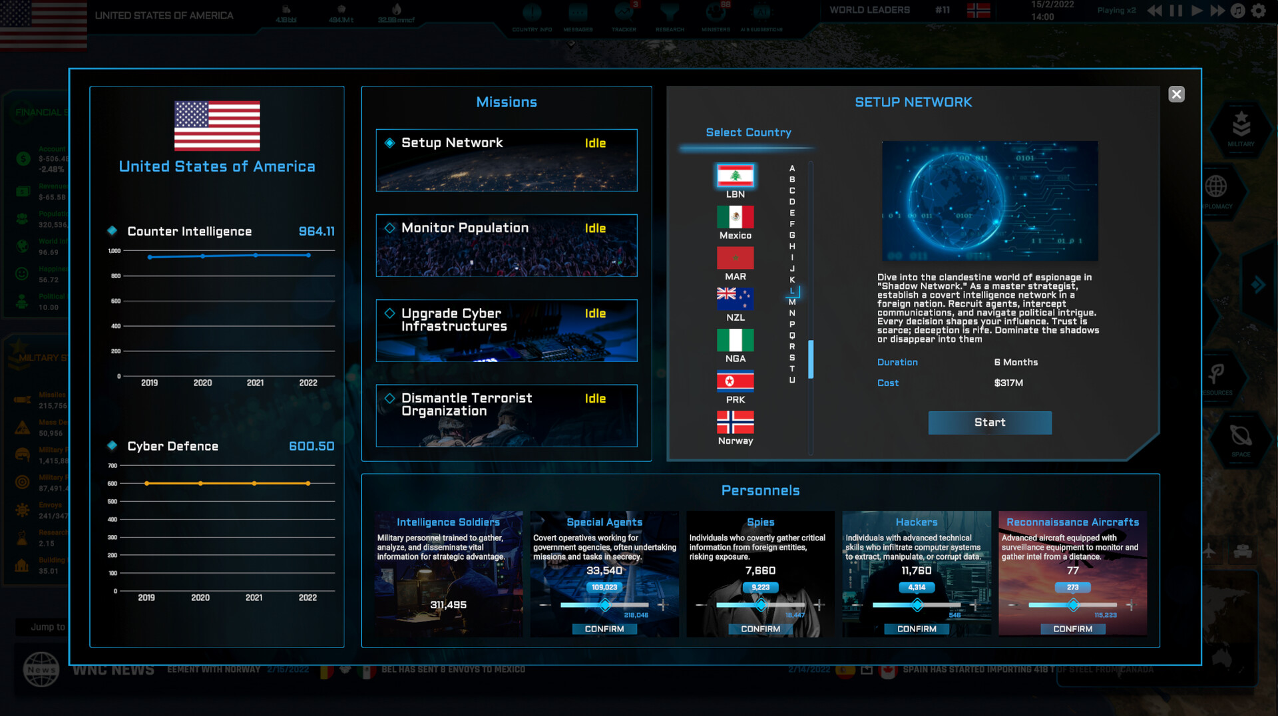The height and width of the screenshot is (716, 1278).
Task: Close the Setup Network dialog
Action: pyautogui.click(x=1176, y=94)
